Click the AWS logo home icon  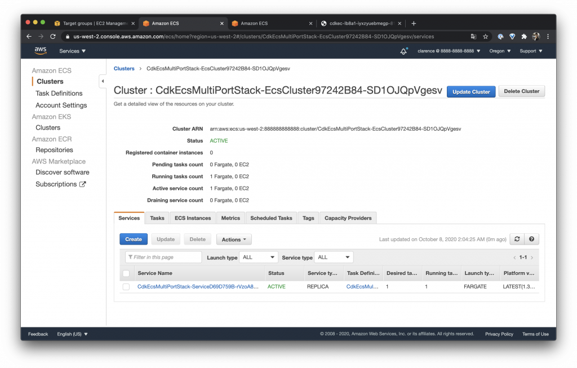coord(41,51)
